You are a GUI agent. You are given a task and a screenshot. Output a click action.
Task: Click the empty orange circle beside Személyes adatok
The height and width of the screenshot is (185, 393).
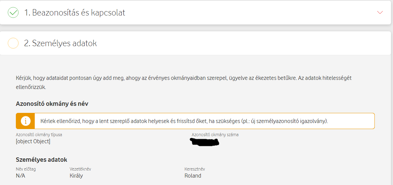click(x=13, y=43)
